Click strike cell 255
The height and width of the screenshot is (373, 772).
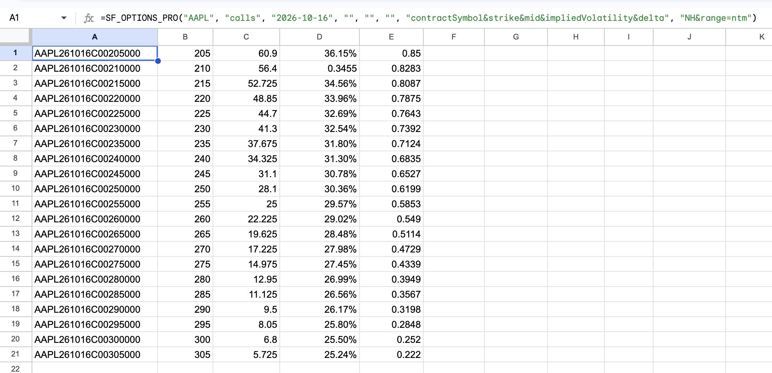185,204
